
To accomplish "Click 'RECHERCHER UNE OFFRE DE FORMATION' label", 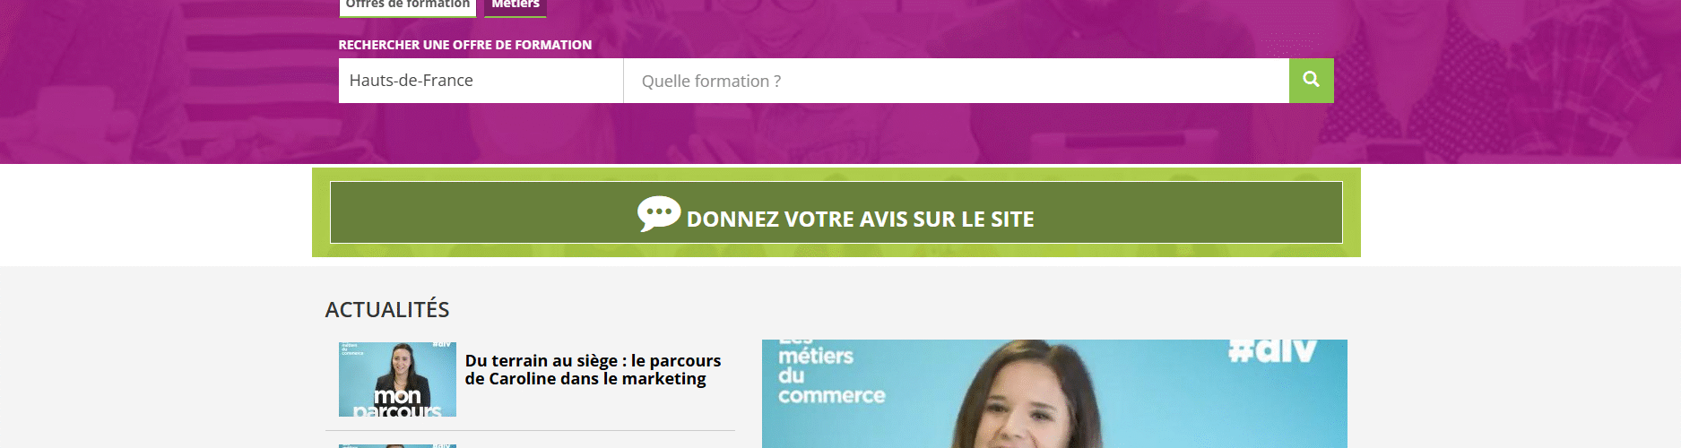I will tap(464, 45).
